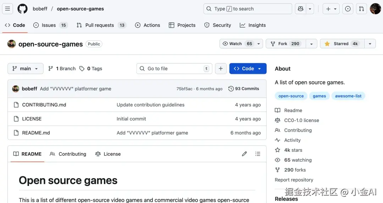This screenshot has height=203, width=383.
Task: View the 1 Branch link
Action: point(62,69)
